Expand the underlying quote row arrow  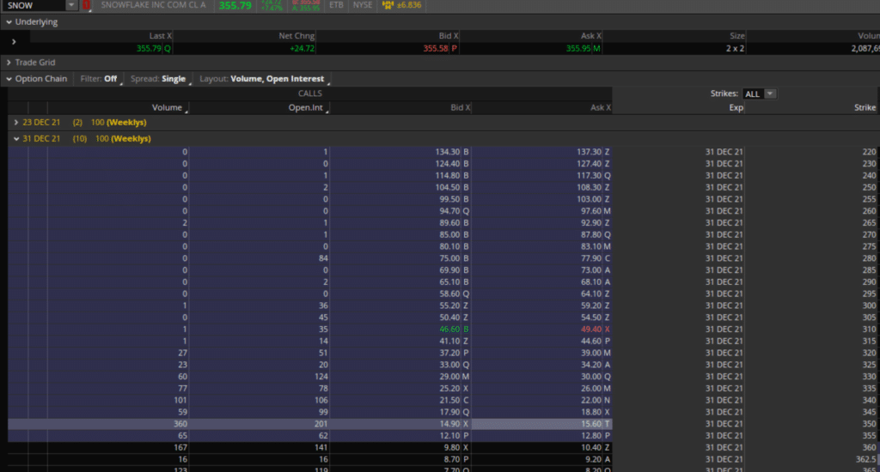[13, 41]
